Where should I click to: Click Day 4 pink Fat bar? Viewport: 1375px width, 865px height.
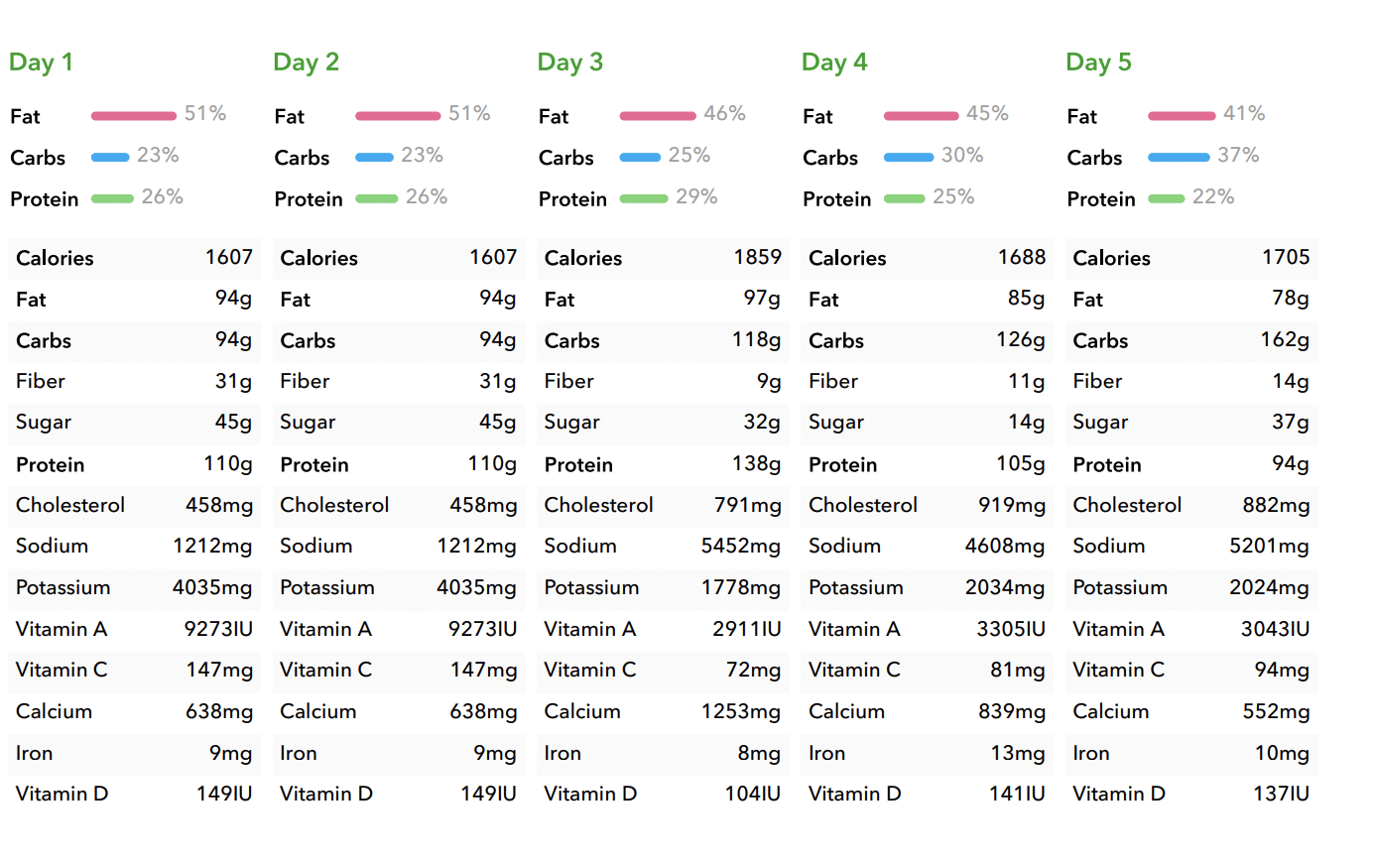coord(921,116)
